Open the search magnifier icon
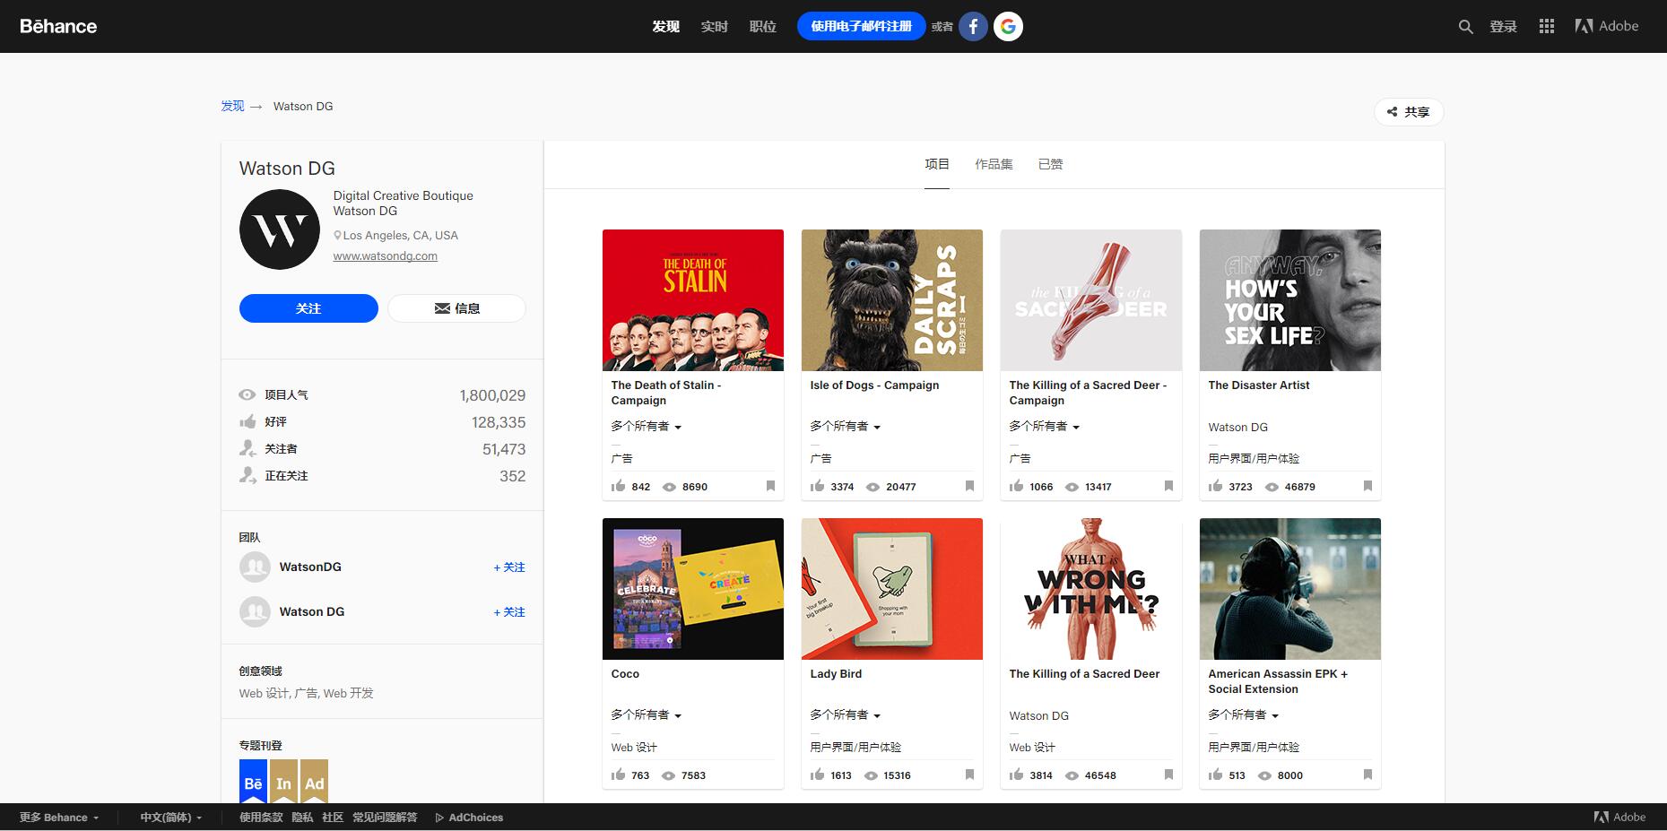Screen dimensions: 1667x831 1465,27
